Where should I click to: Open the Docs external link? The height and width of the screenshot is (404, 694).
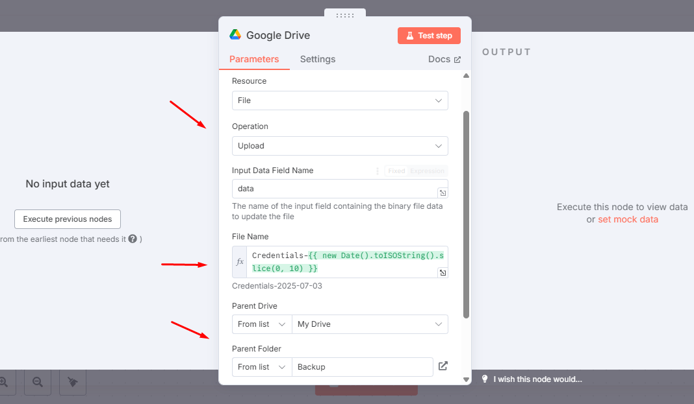pos(444,59)
